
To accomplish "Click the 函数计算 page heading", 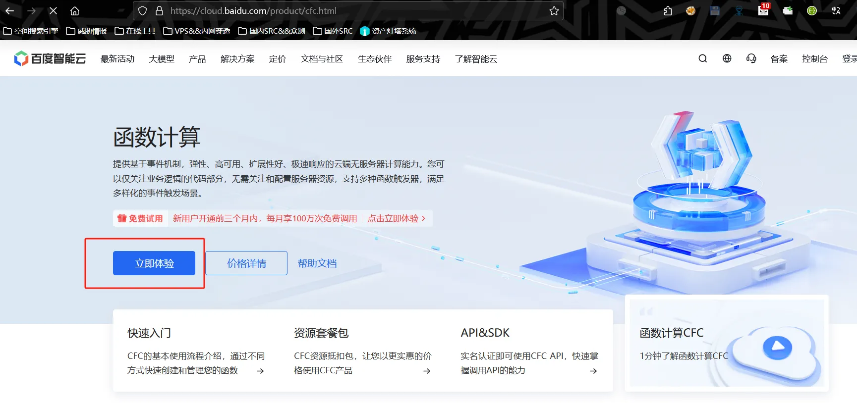I will point(157,137).
